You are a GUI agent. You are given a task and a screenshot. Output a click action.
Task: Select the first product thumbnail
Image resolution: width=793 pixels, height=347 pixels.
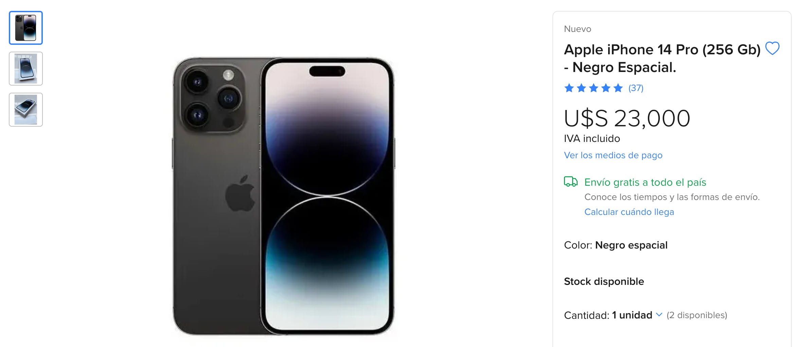[26, 28]
